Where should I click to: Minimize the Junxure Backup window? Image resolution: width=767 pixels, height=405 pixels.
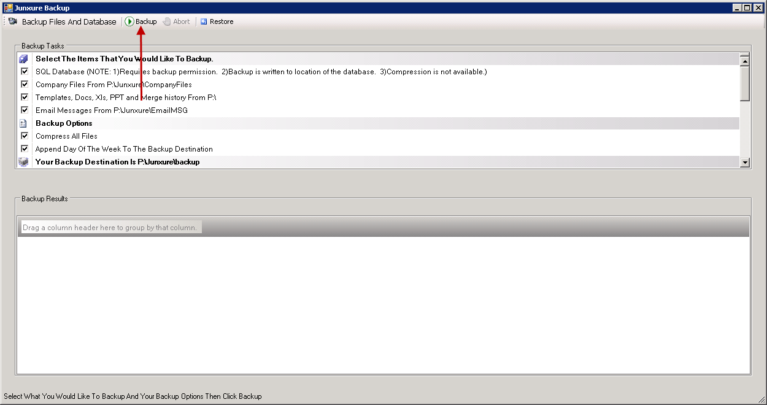738,8
